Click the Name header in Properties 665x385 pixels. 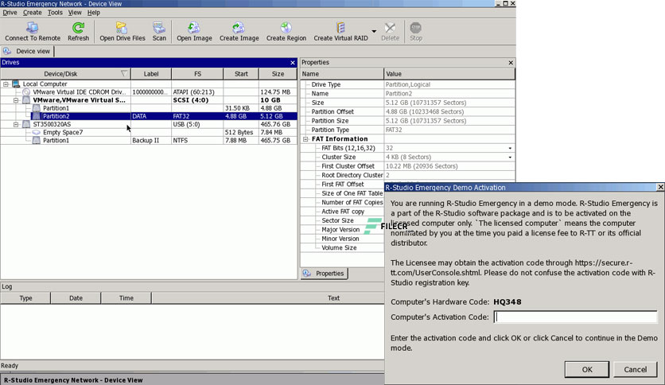click(x=342, y=74)
